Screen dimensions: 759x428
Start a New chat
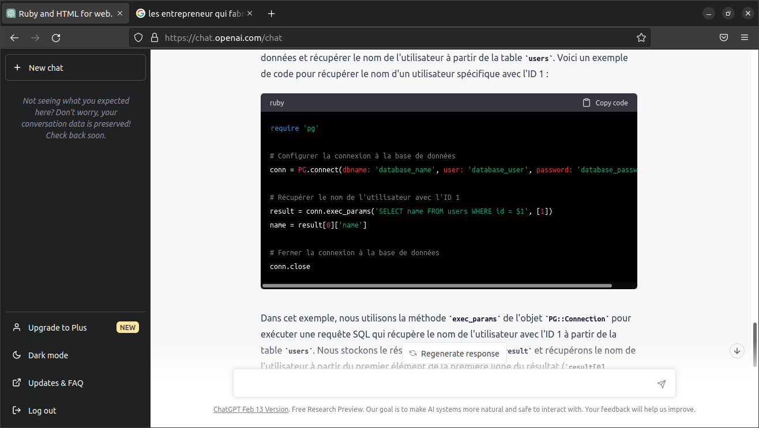pyautogui.click(x=75, y=68)
